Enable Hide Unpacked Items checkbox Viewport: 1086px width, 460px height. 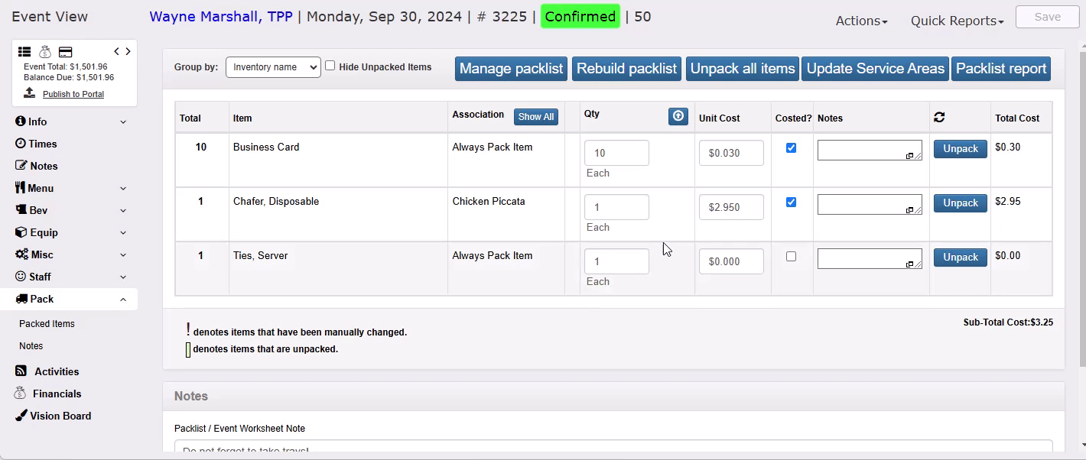pos(330,66)
